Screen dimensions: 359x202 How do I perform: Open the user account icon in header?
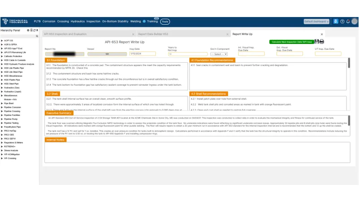(x=336, y=21)
